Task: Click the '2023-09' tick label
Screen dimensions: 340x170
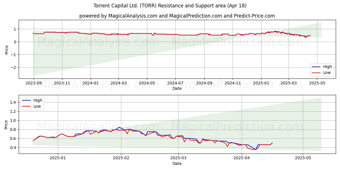Action: tap(34, 83)
